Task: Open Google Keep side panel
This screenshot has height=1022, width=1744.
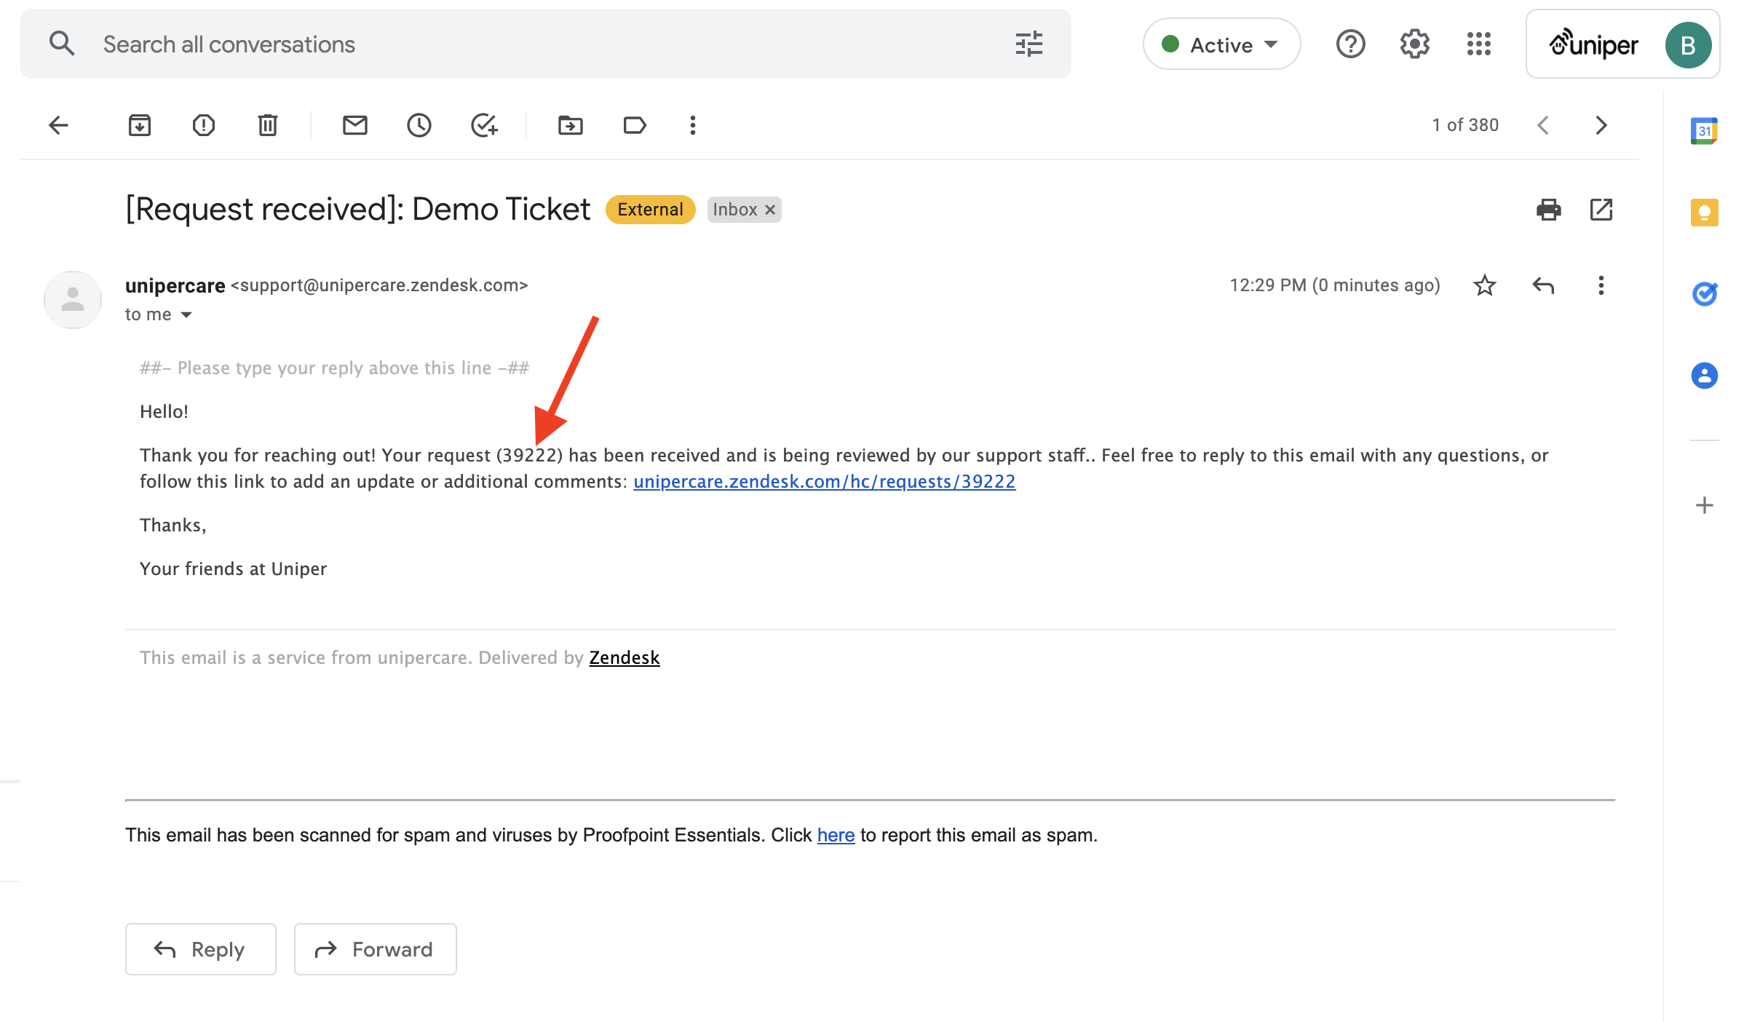Action: point(1704,213)
